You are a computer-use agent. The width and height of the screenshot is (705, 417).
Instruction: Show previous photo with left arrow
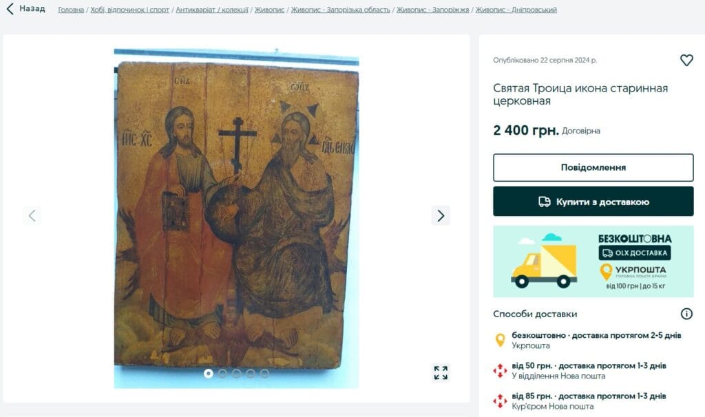pos(32,215)
